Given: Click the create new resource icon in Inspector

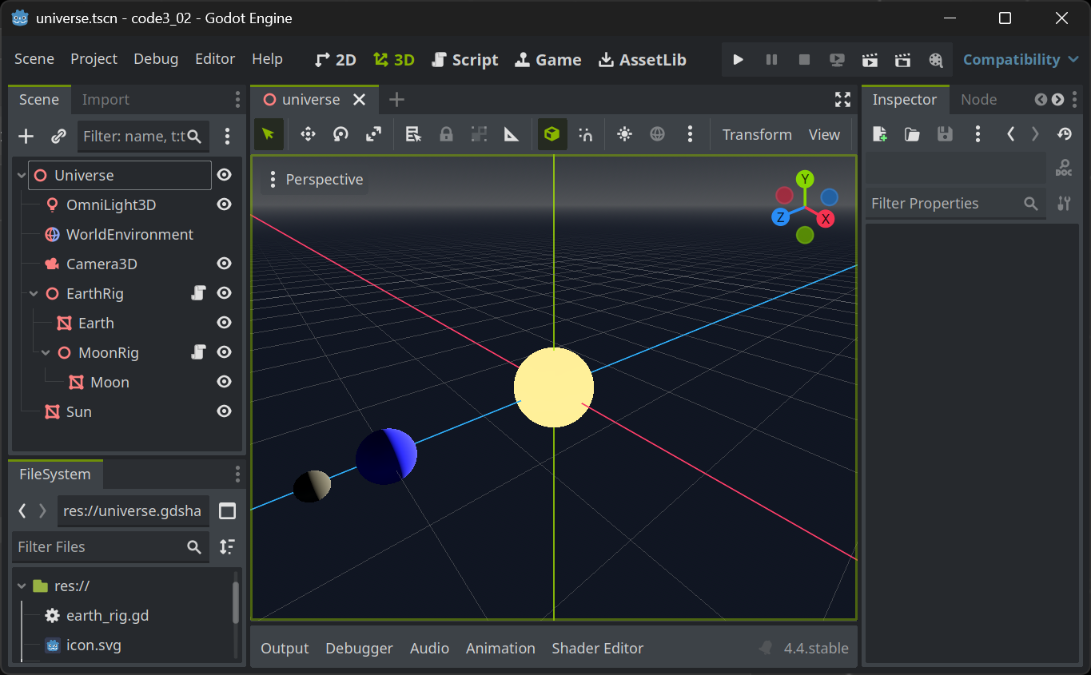Looking at the screenshot, I should (879, 134).
